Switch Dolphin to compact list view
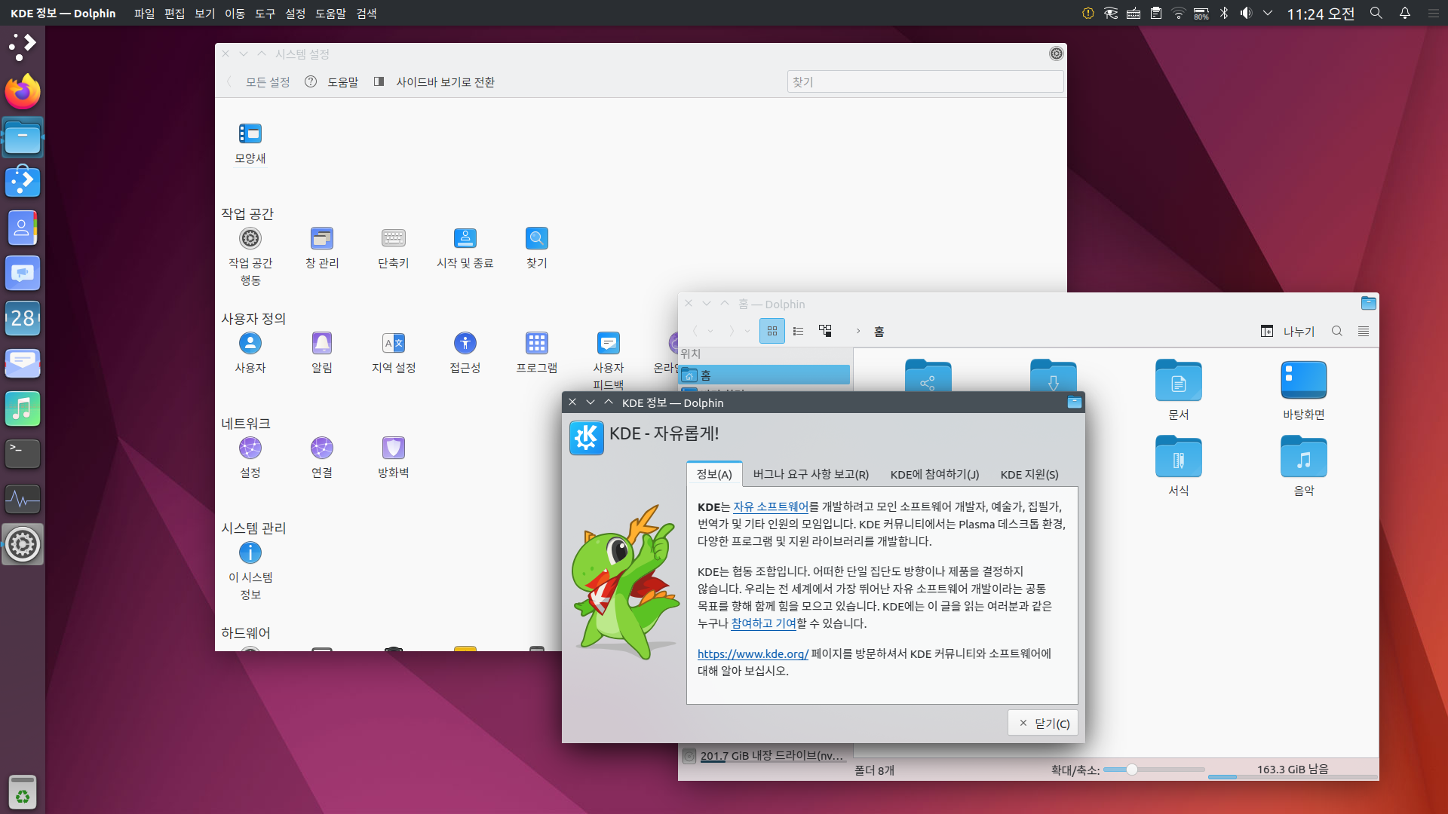This screenshot has height=814, width=1448. point(798,331)
